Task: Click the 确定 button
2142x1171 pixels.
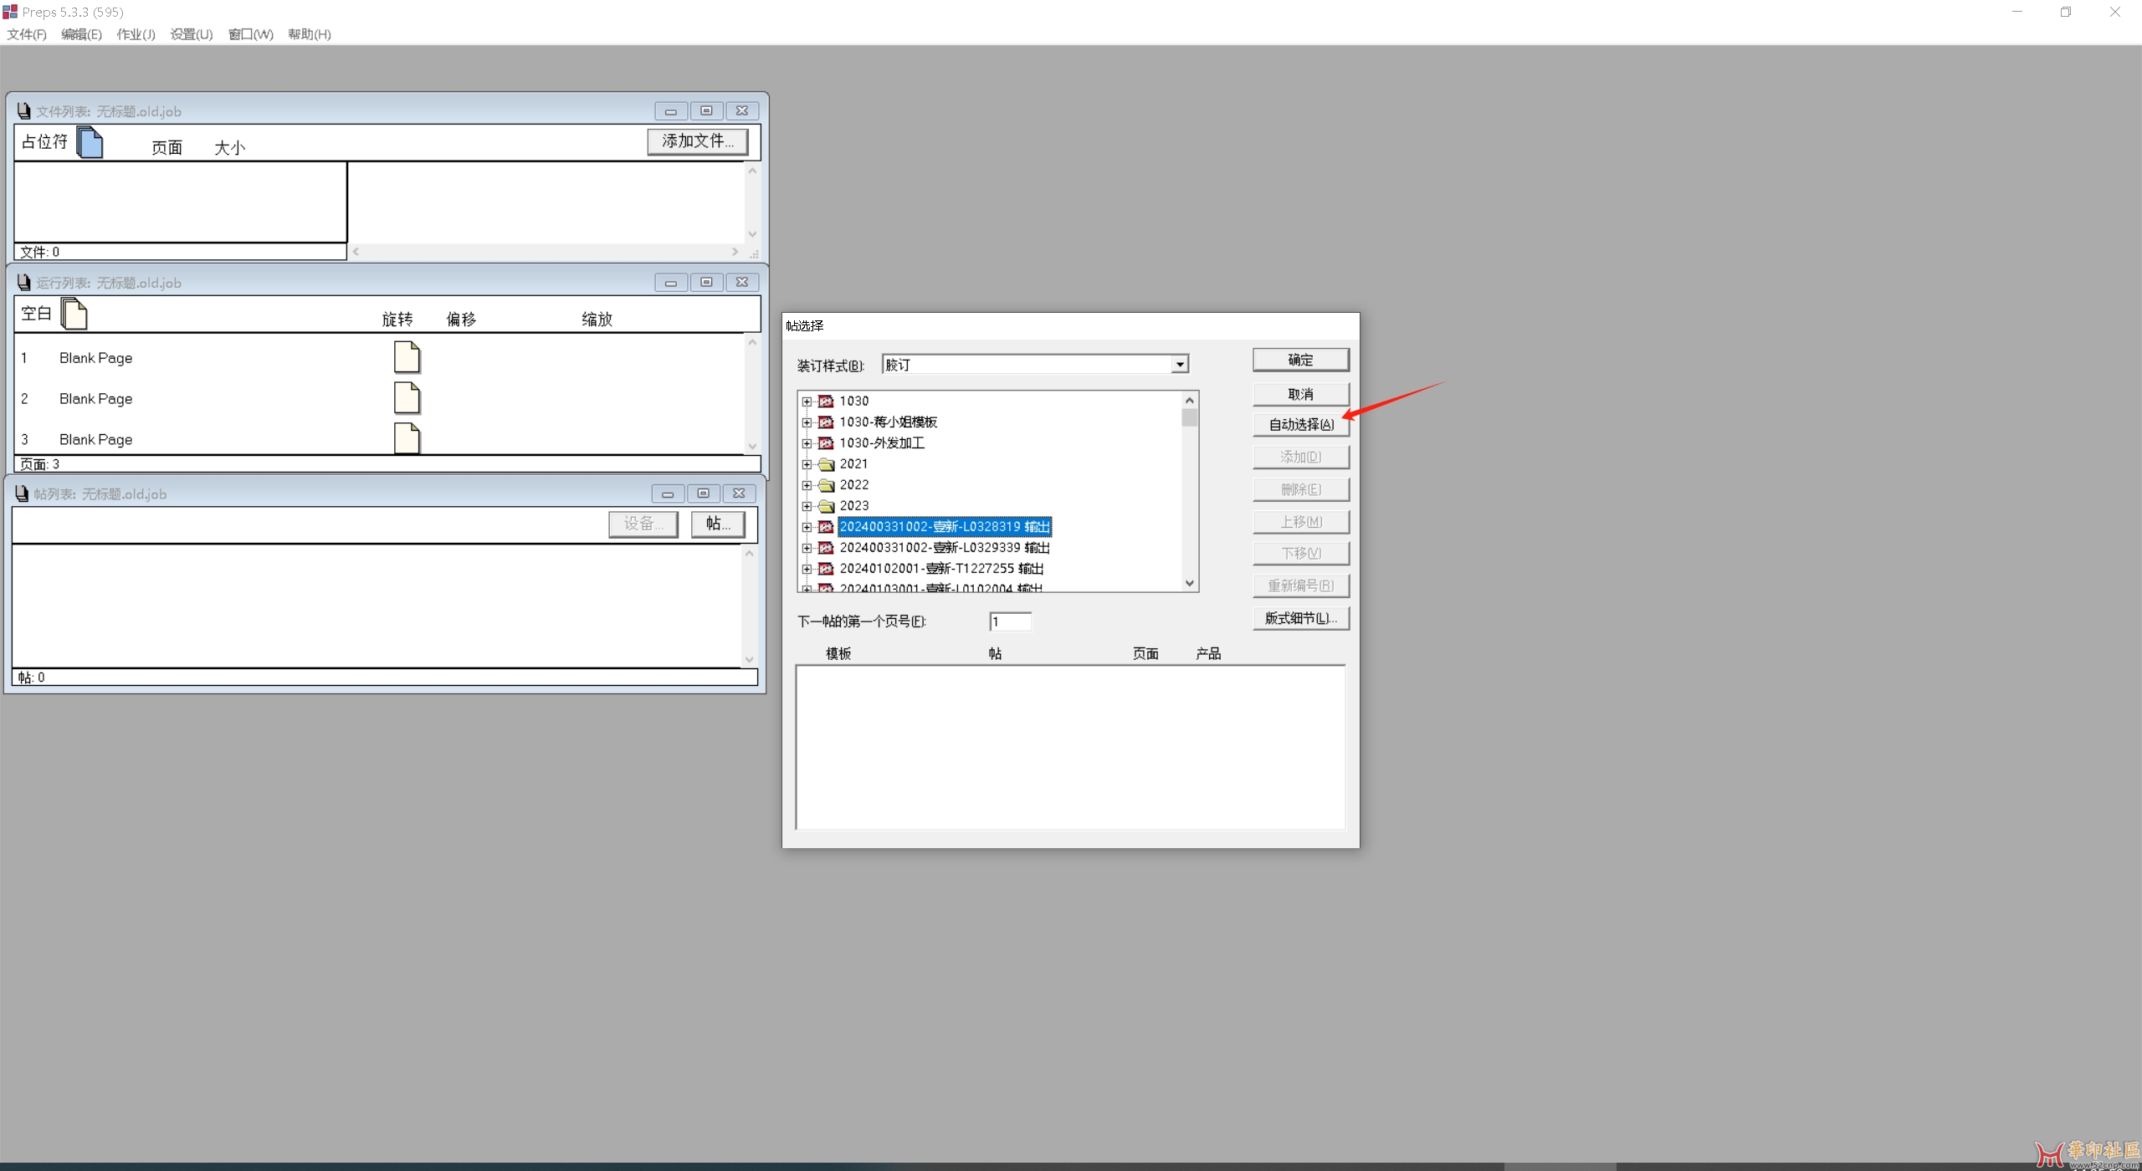Action: pos(1300,360)
